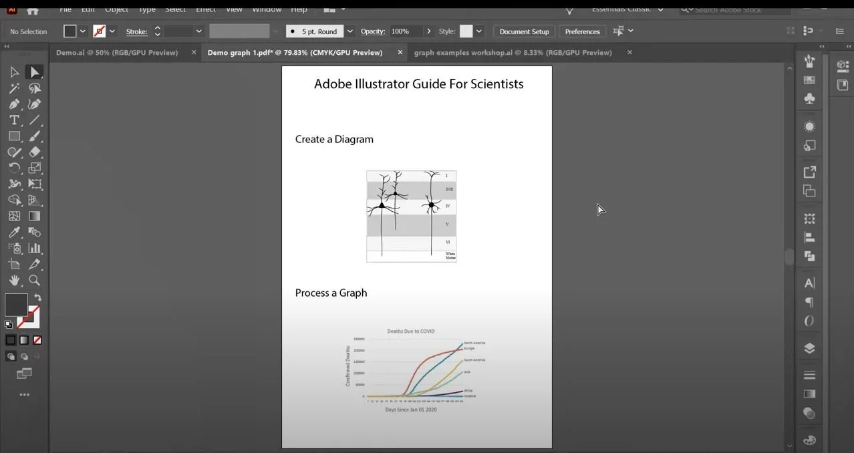The image size is (854, 453).
Task: Select the Lasso tool
Action: [35, 88]
